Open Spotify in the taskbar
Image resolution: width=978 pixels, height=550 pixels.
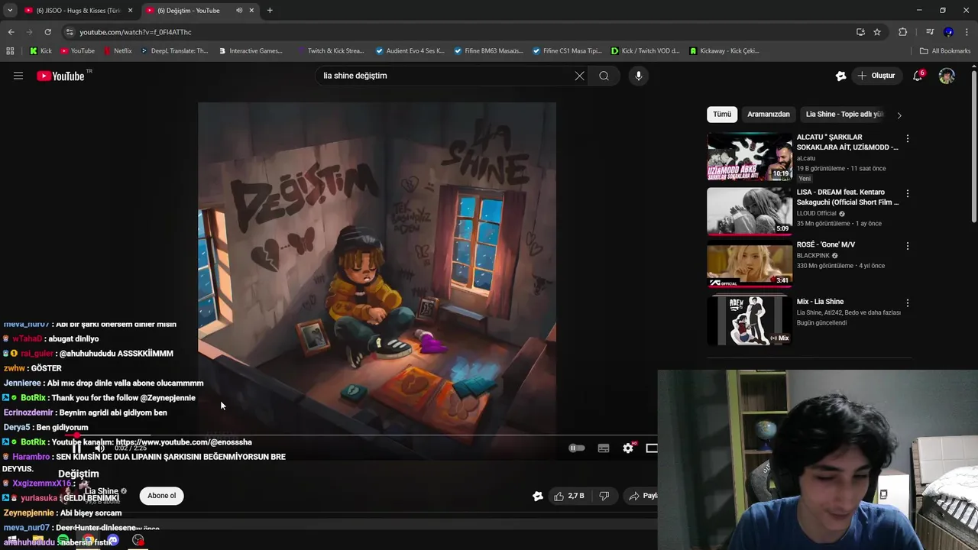pos(63,541)
